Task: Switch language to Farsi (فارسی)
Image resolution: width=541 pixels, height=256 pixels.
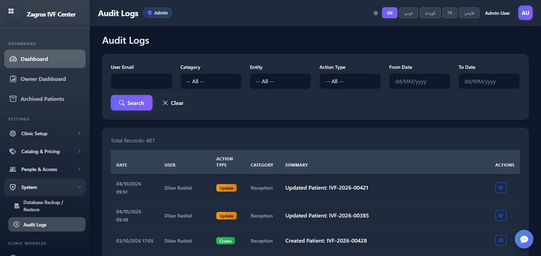Action: tap(469, 13)
